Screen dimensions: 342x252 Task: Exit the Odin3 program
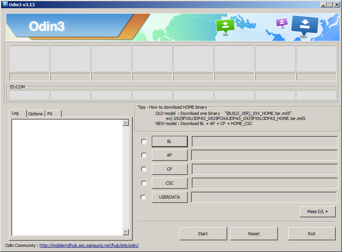312,234
